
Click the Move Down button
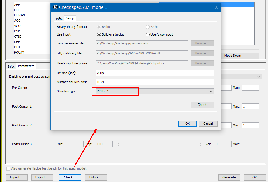point(233,56)
